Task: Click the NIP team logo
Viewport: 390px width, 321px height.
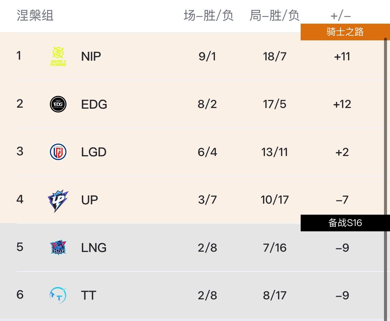Action: tap(58, 56)
